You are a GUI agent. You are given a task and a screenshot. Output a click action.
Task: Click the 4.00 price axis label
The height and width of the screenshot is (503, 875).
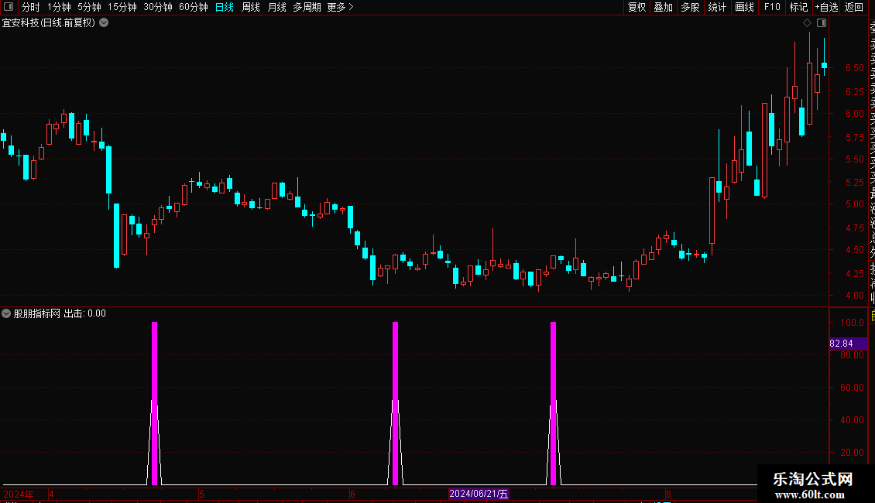855,296
